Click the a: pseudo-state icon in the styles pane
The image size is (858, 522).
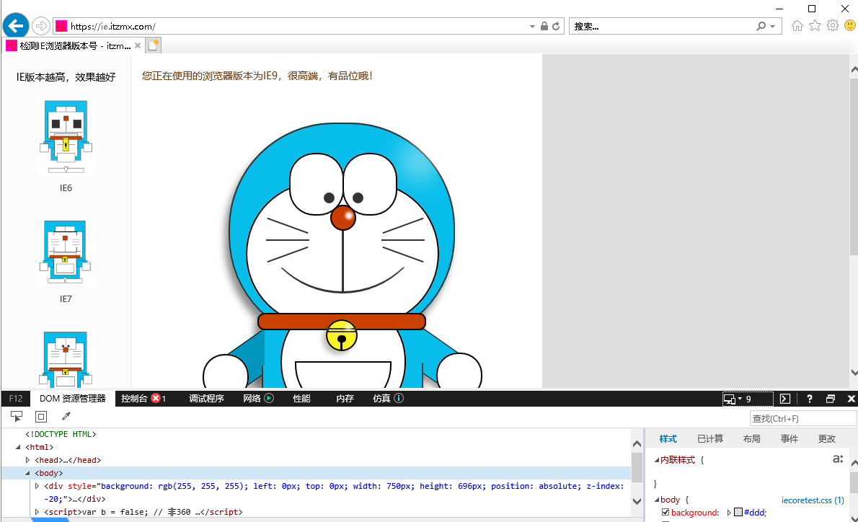pyautogui.click(x=838, y=459)
